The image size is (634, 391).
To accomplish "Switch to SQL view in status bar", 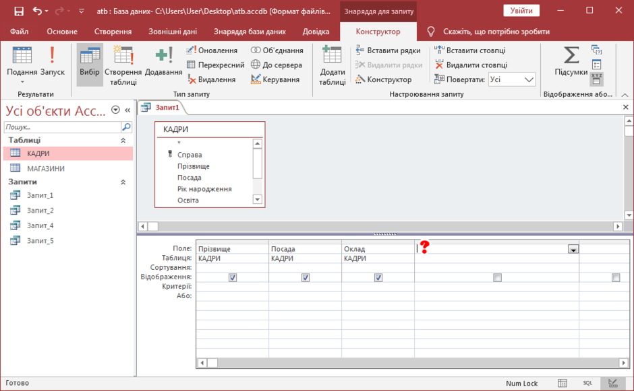I will (587, 383).
